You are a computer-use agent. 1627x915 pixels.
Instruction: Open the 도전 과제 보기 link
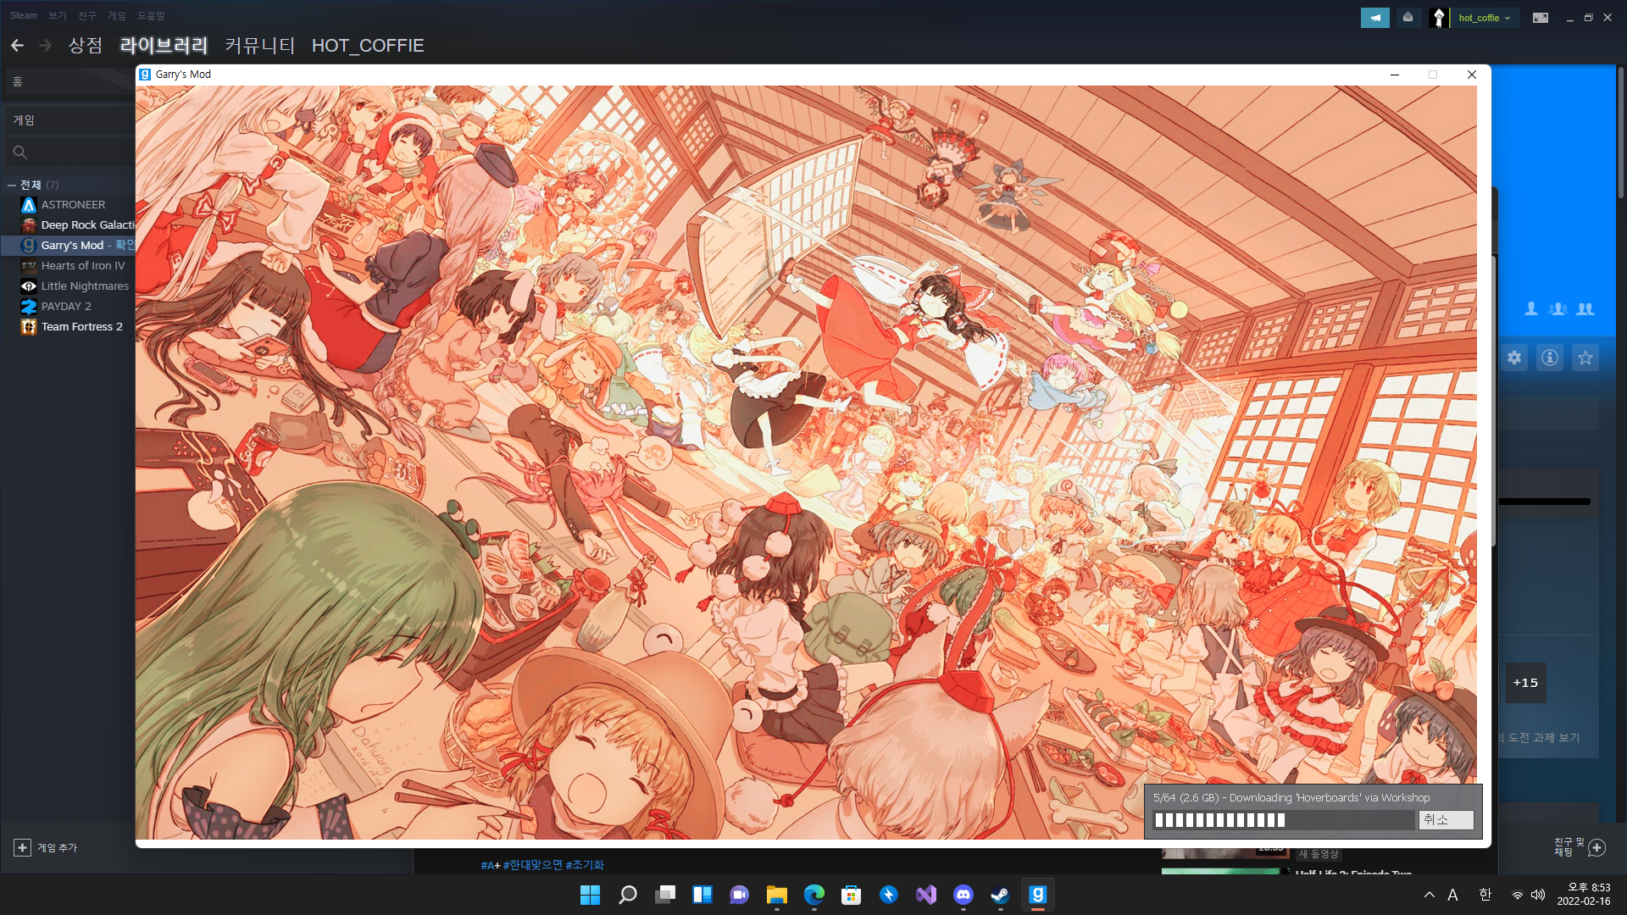tap(1544, 738)
